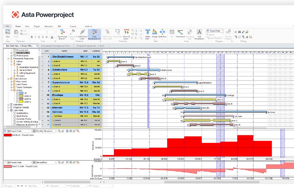The height and width of the screenshot is (188, 294).
Task: Click the binoculars Find icon
Action: (239, 32)
